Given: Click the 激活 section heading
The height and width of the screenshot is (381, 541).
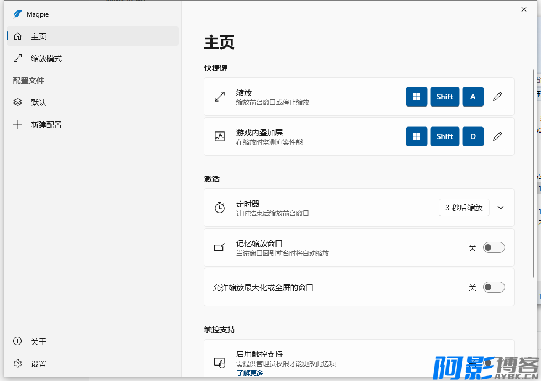Looking at the screenshot, I should click(x=212, y=179).
